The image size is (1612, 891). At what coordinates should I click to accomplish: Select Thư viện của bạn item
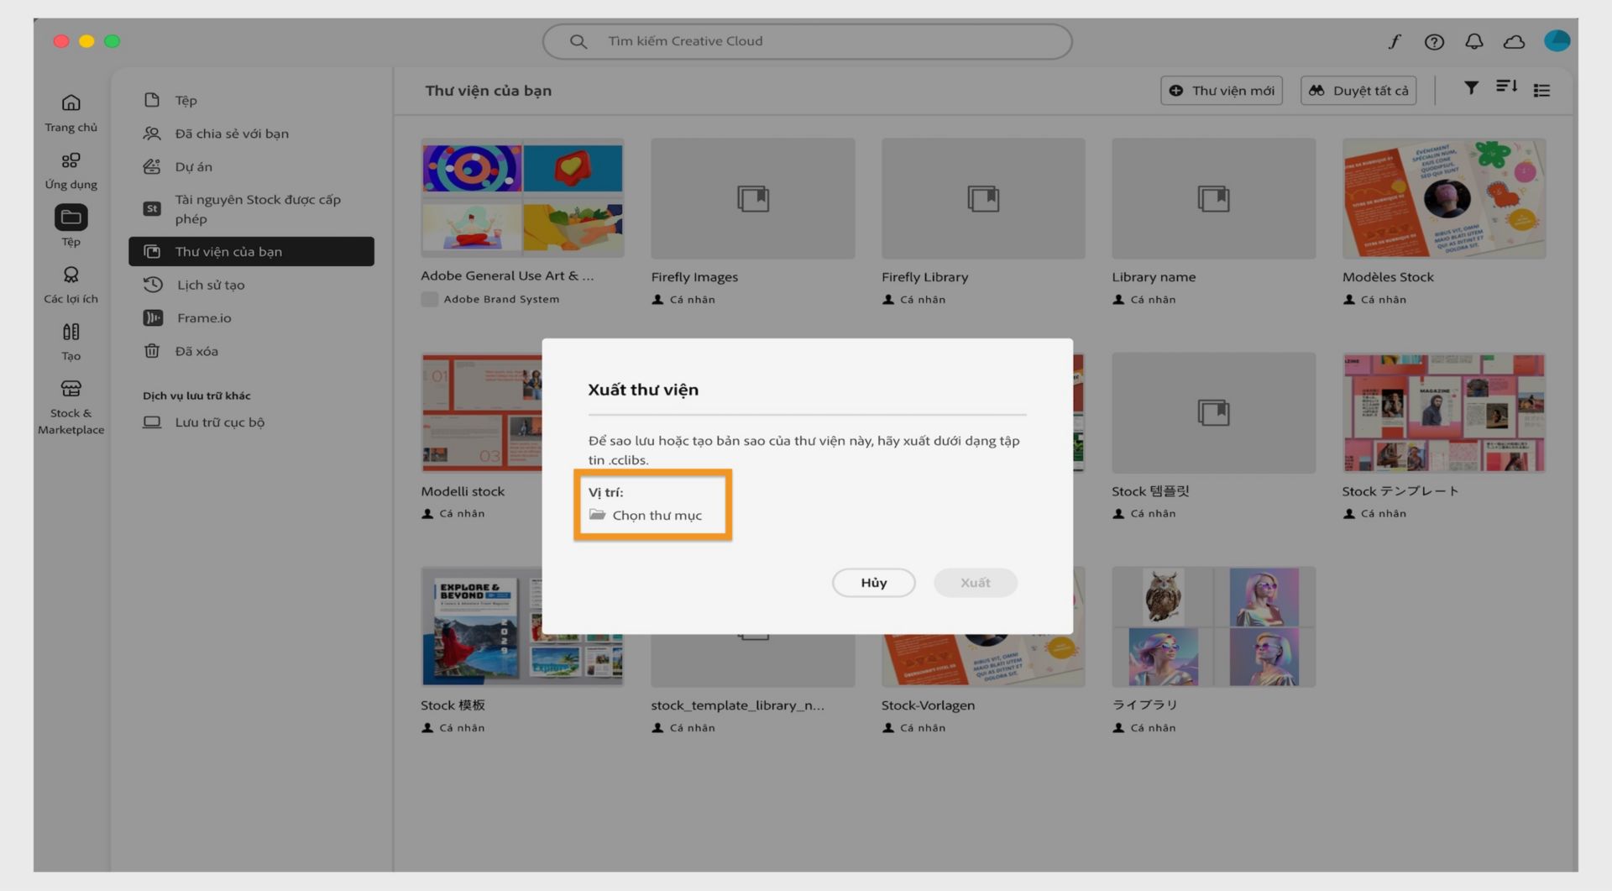251,251
